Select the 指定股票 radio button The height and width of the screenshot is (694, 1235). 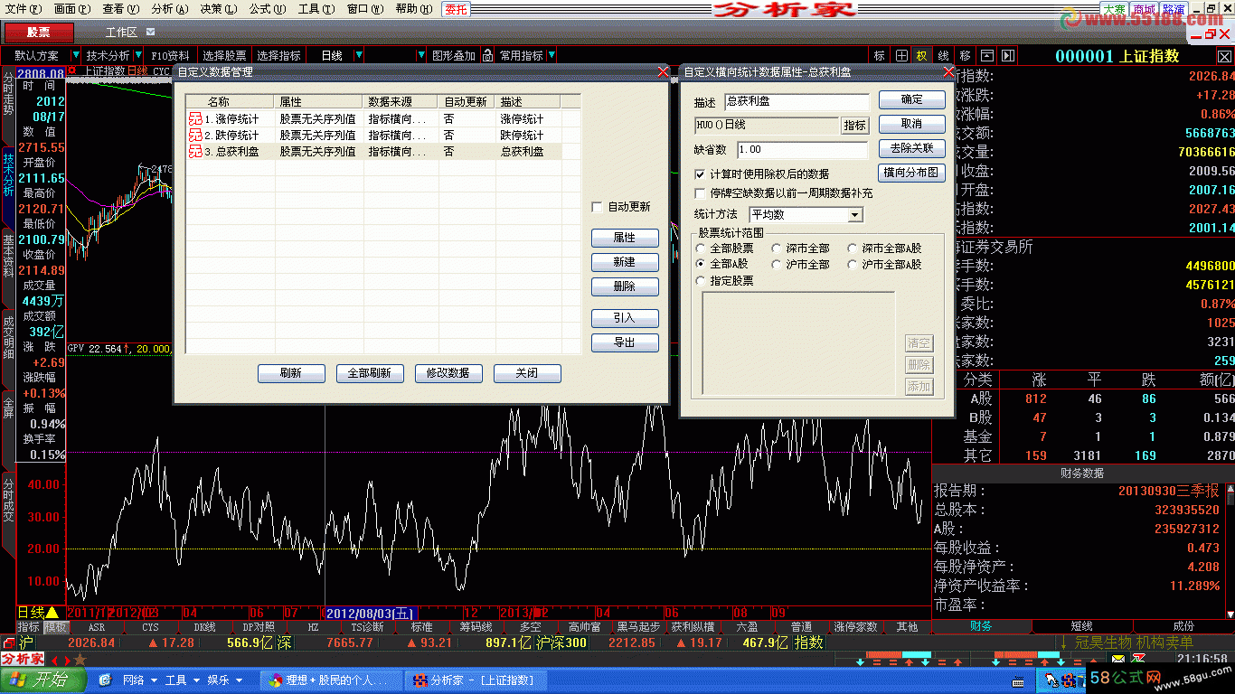tap(701, 281)
